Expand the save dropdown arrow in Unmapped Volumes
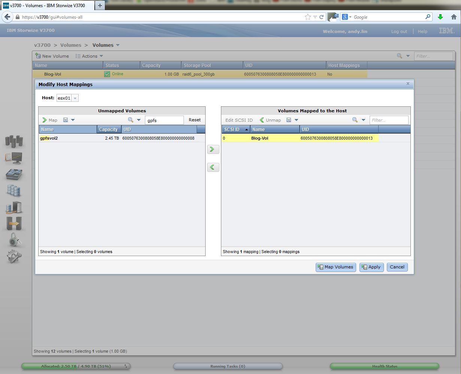This screenshot has height=374, width=461. click(x=73, y=120)
